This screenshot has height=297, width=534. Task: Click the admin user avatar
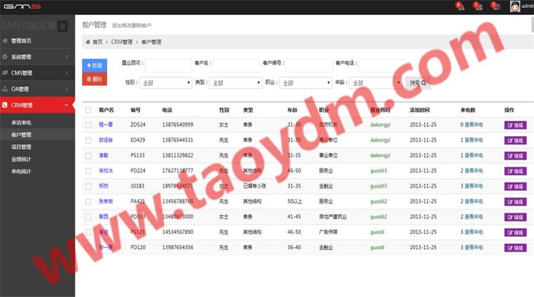514,6
